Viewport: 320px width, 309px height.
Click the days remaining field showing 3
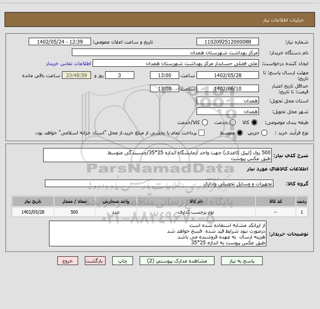[120, 75]
